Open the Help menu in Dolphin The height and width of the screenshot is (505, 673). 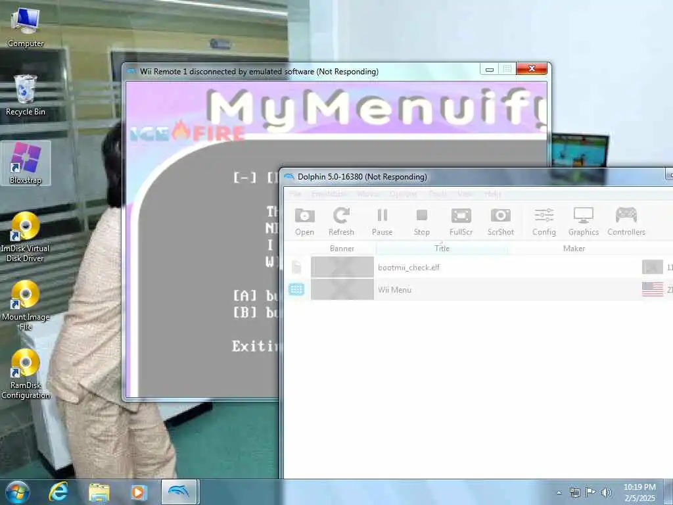[492, 194]
